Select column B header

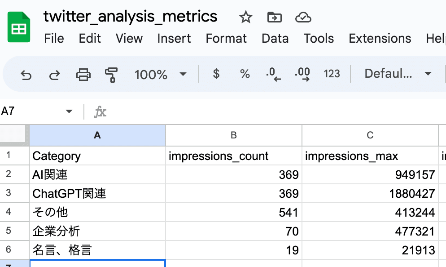[x=233, y=135]
